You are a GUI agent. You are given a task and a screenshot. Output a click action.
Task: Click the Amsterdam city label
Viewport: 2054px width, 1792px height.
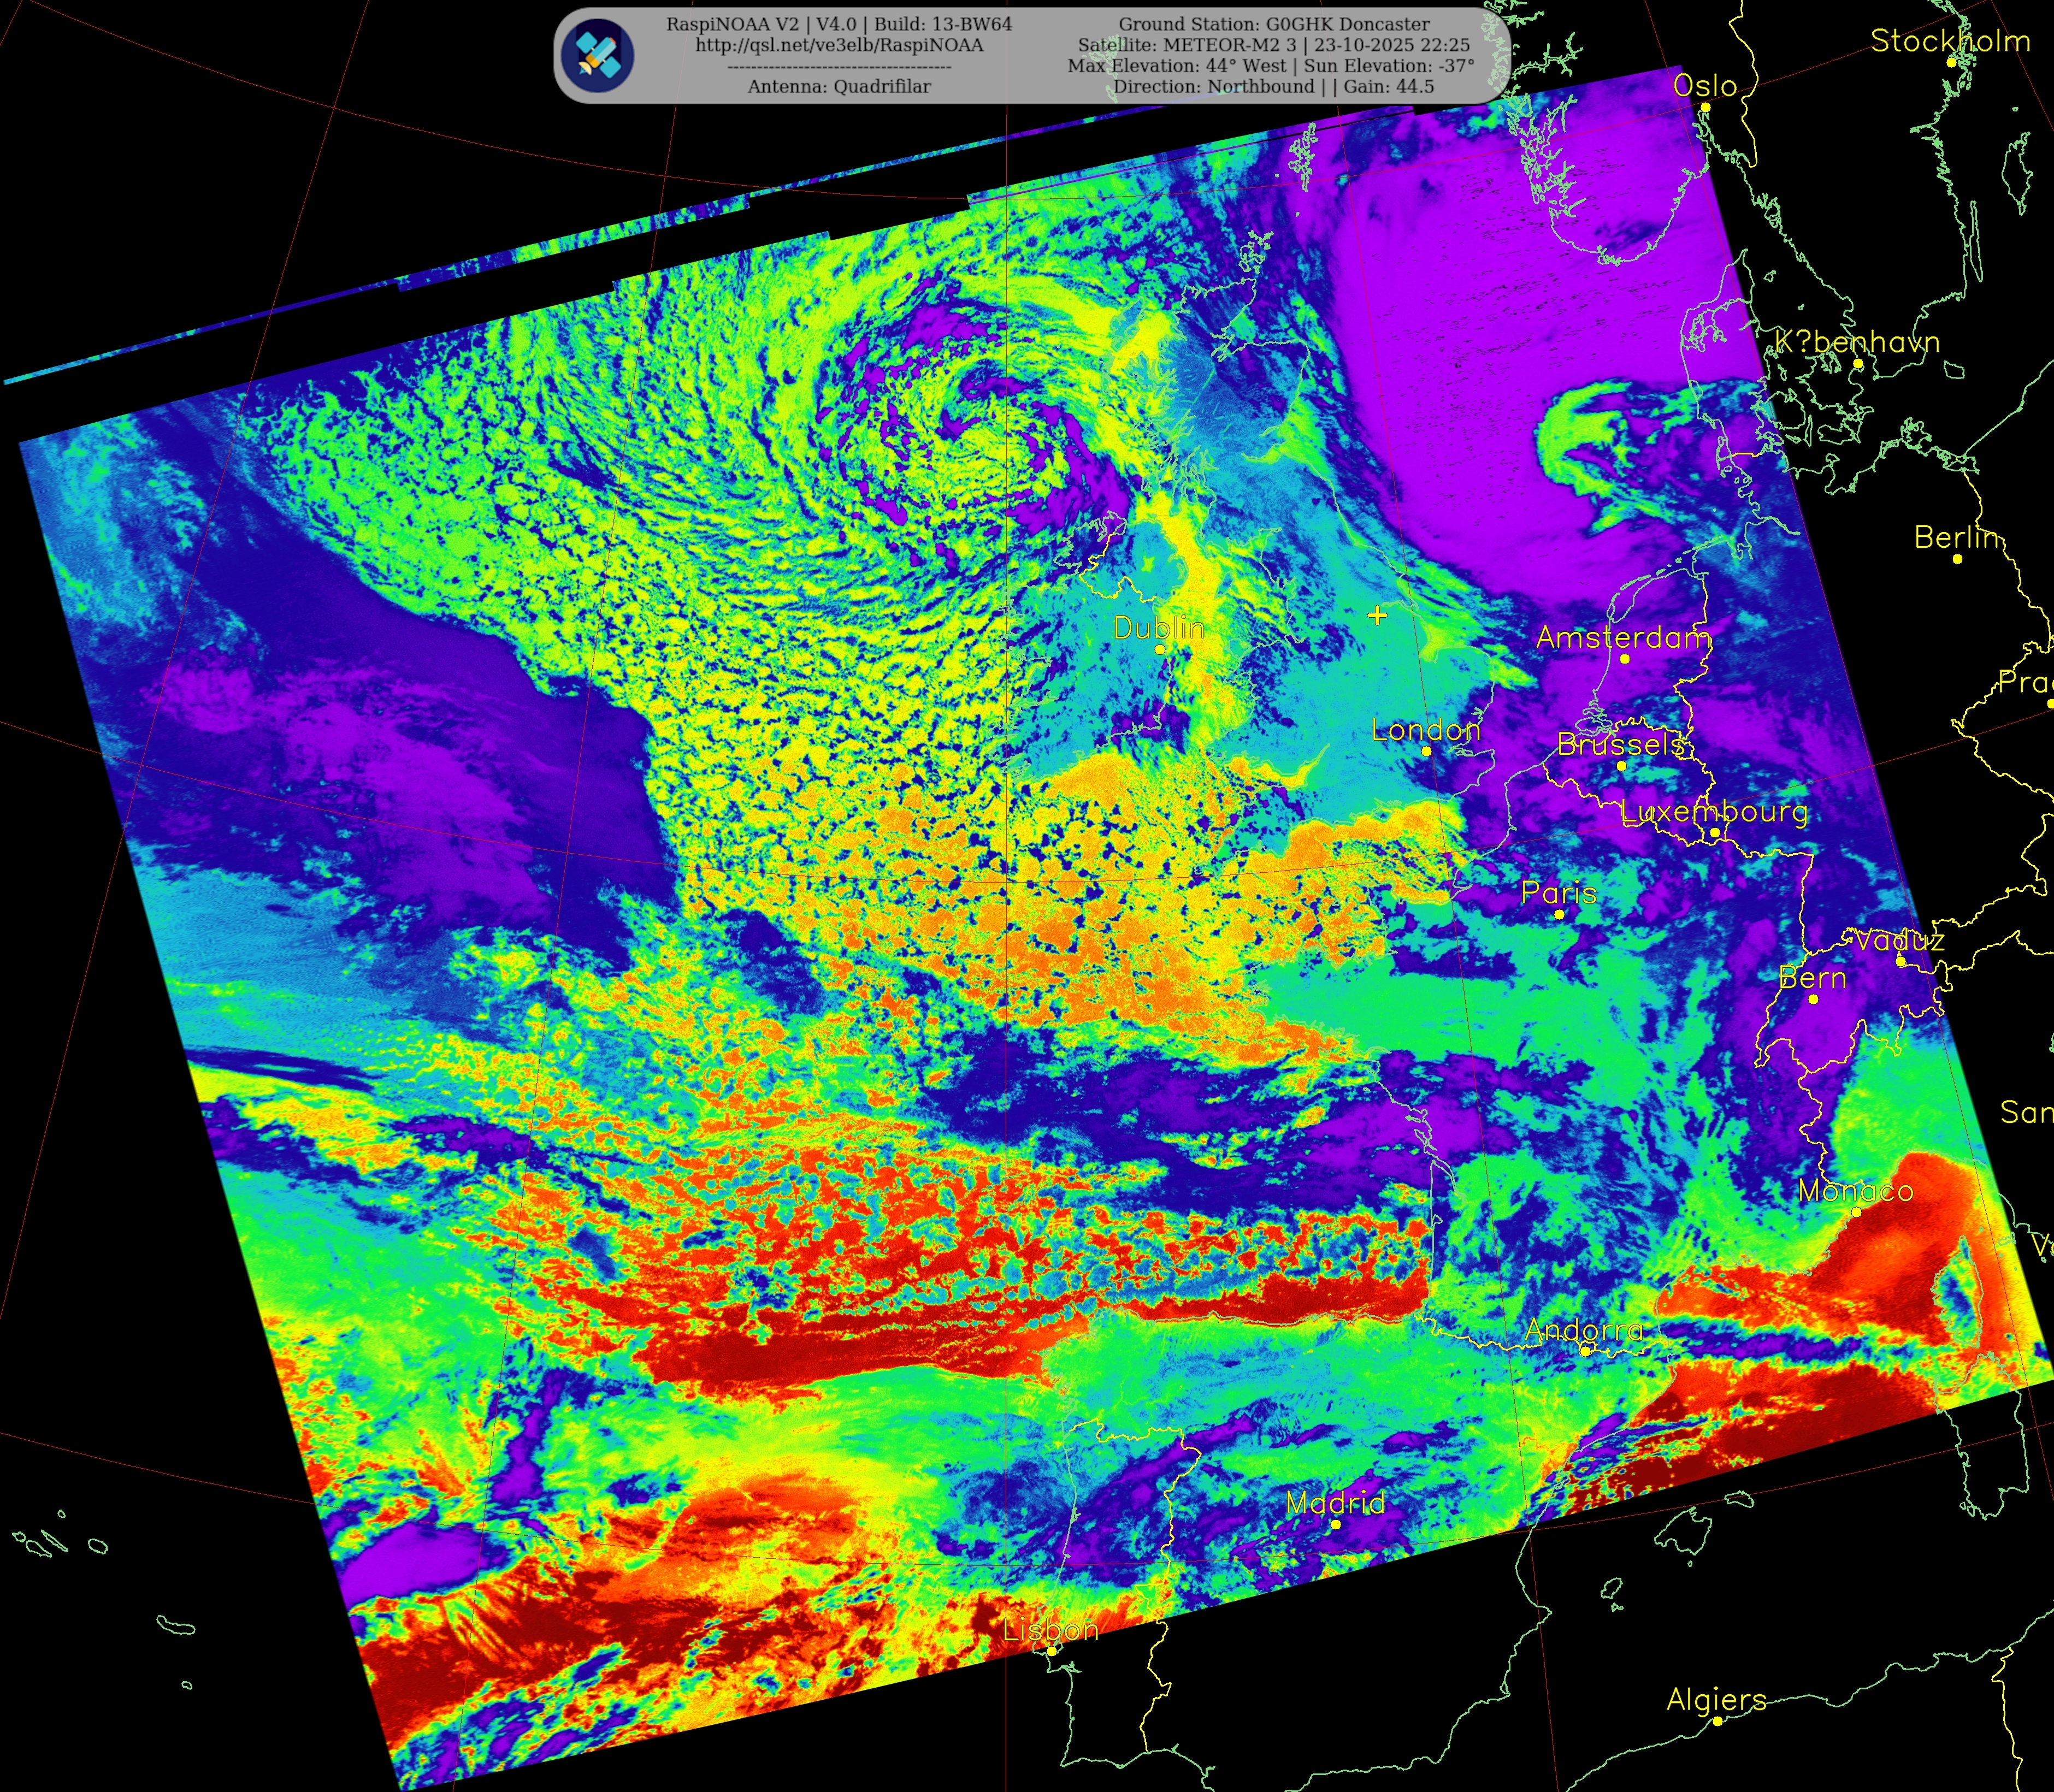(1623, 637)
